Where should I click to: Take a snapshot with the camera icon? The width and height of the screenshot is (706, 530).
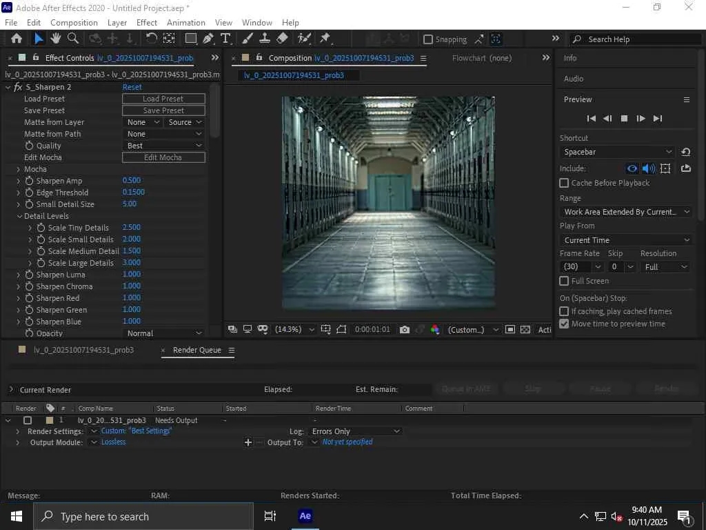pos(405,330)
